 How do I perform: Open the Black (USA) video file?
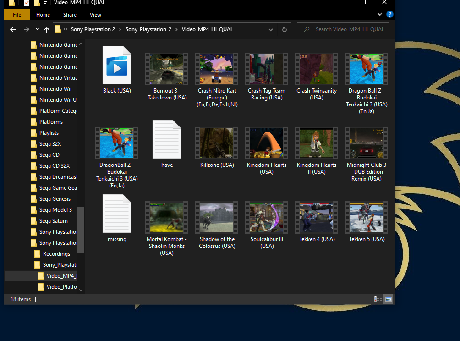click(x=117, y=66)
